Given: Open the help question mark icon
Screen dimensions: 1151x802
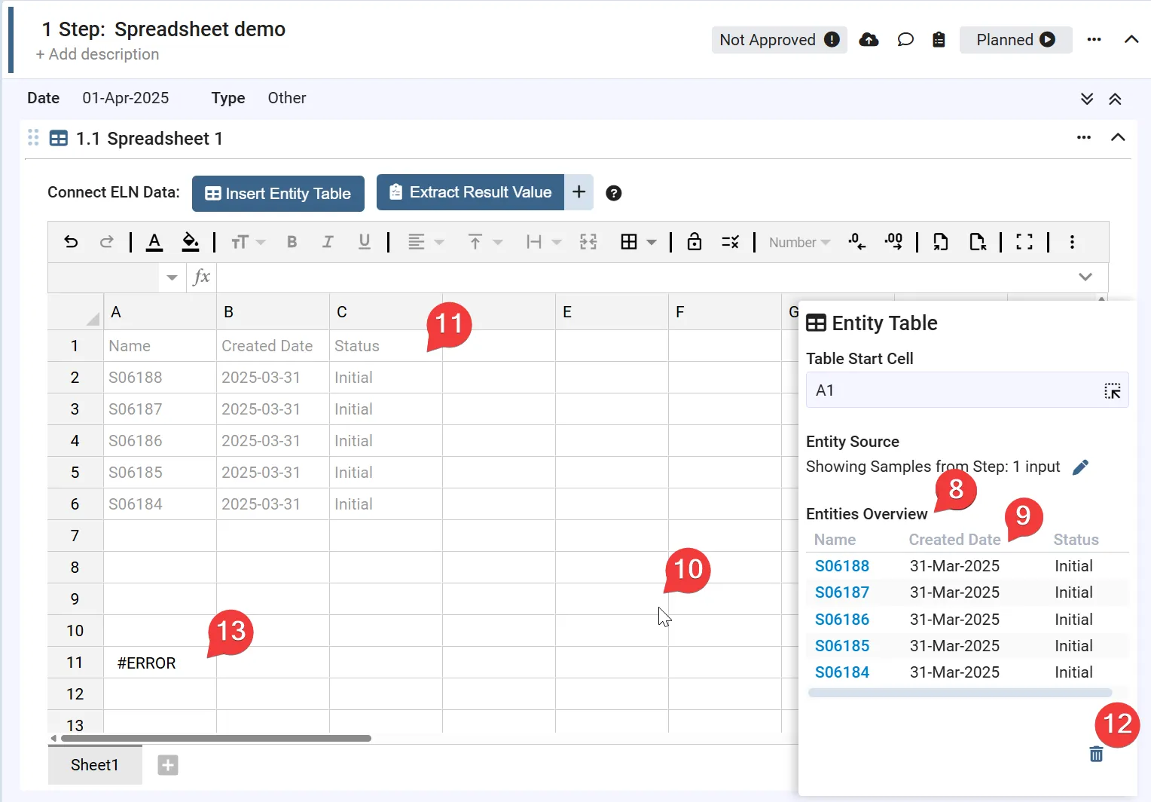Looking at the screenshot, I should coord(614,194).
